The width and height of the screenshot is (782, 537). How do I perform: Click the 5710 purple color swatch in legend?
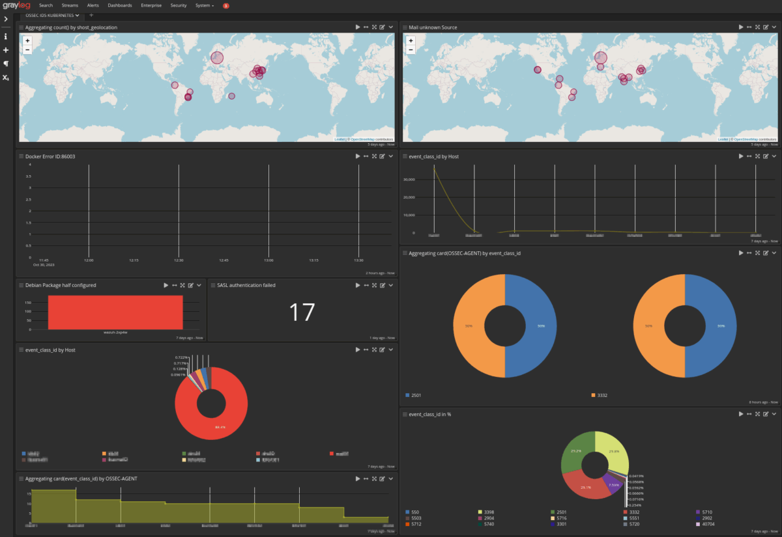[x=698, y=512]
